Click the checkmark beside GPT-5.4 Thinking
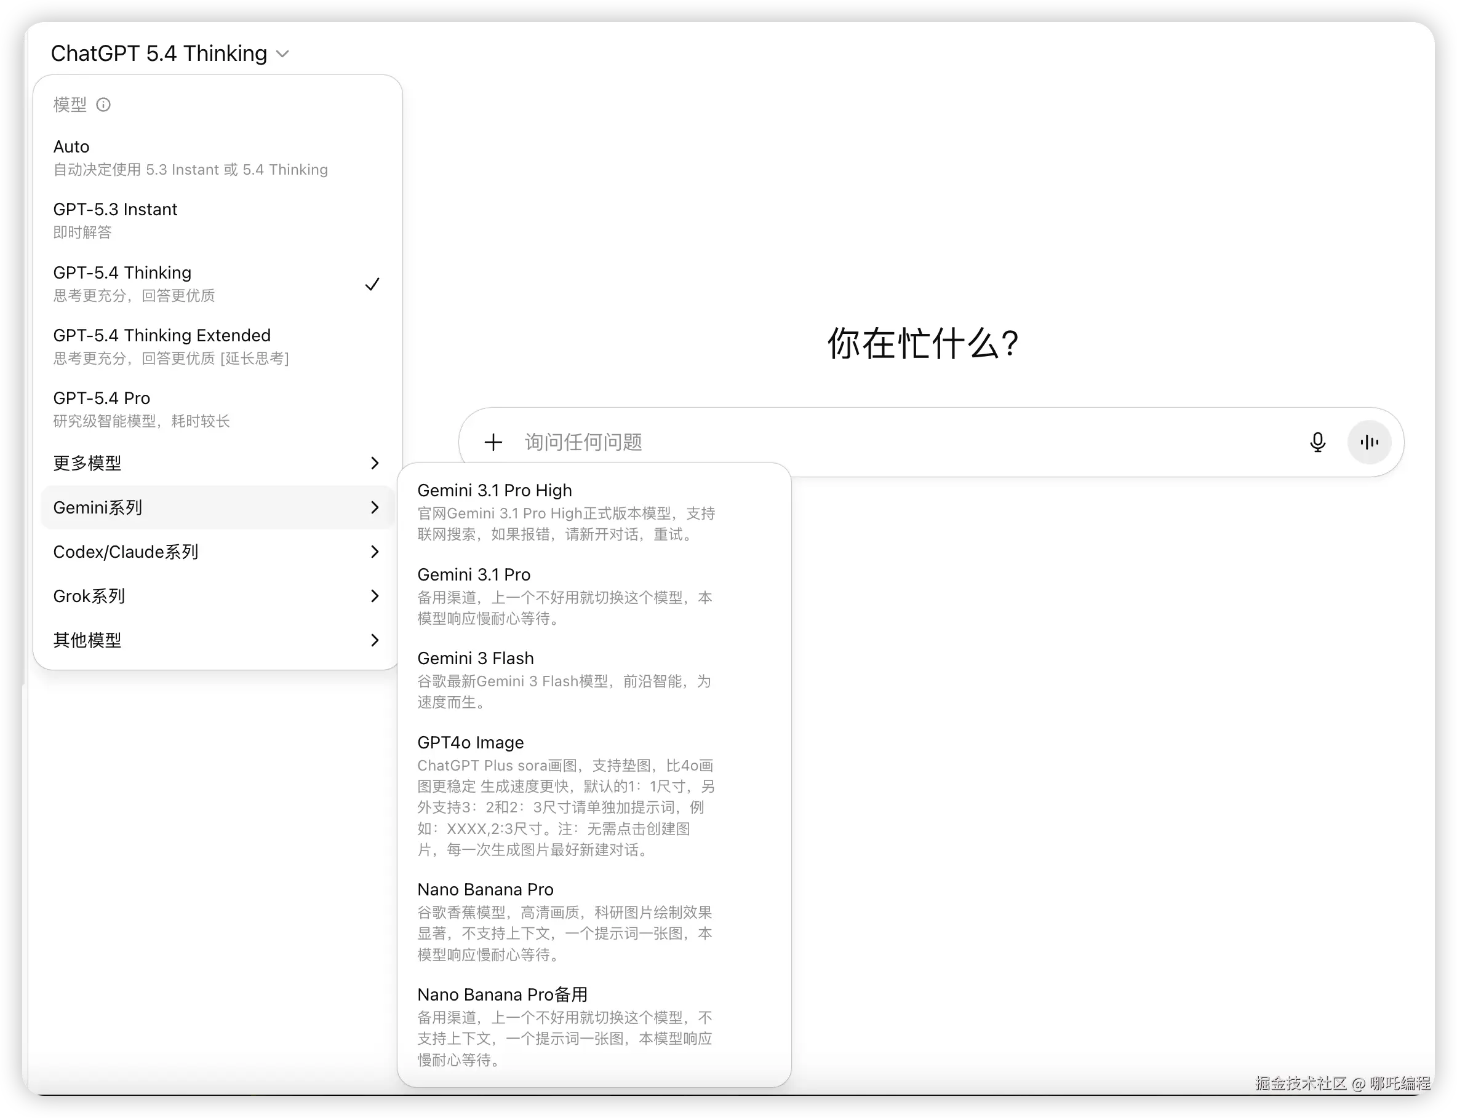The height and width of the screenshot is (1118, 1457). pos(372,284)
